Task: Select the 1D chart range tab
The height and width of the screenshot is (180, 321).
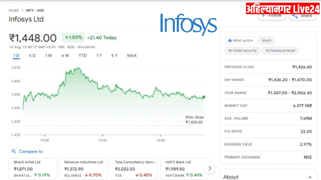Action: [x=16, y=55]
